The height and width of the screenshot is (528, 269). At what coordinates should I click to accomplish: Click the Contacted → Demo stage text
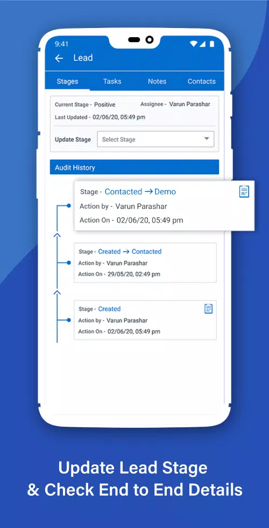click(140, 192)
